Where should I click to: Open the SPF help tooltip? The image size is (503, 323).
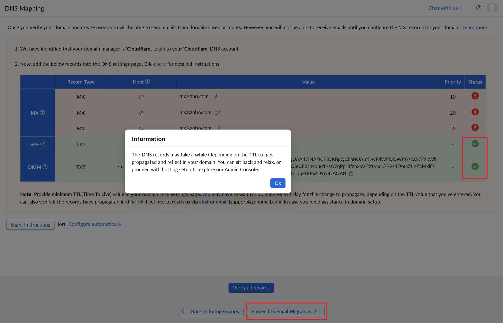click(x=42, y=144)
